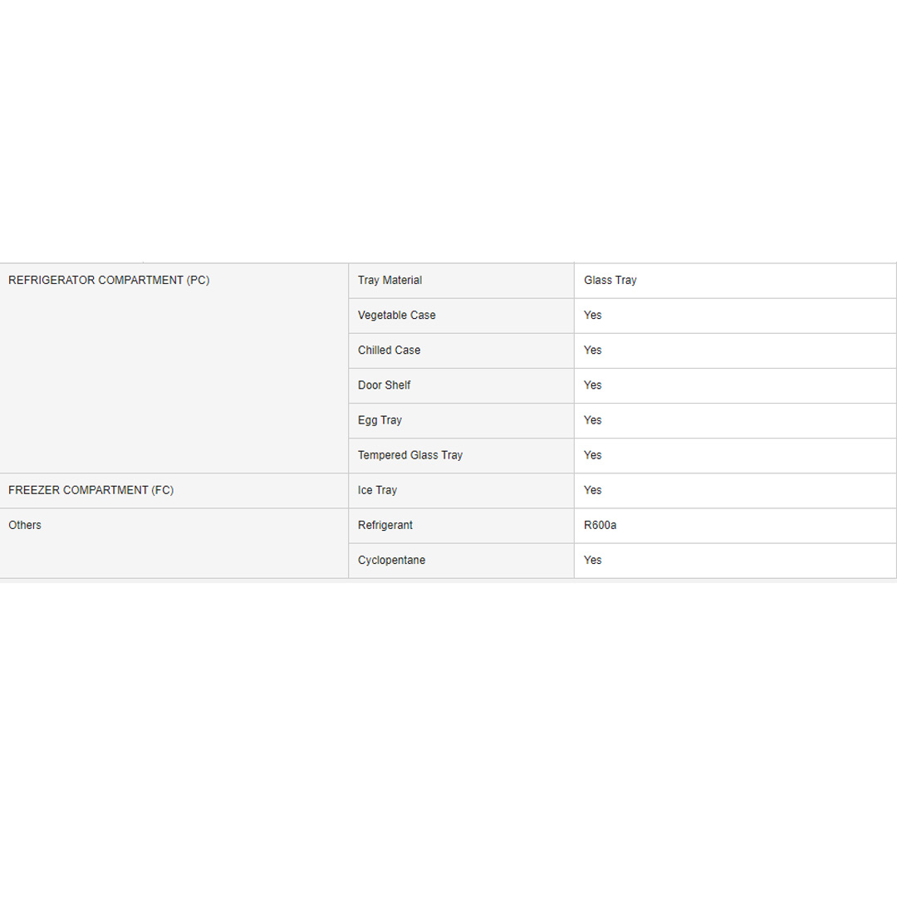The image size is (897, 897).
Task: Click the Refrigerant label
Action: coord(385,526)
